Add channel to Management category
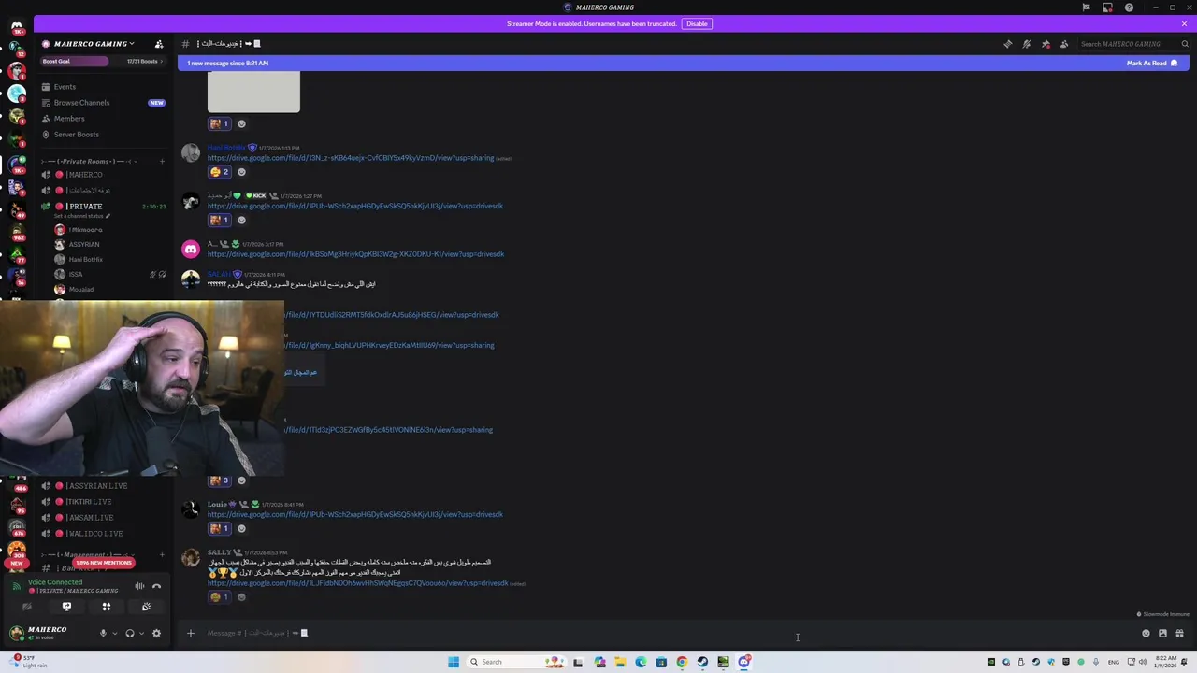The height and width of the screenshot is (673, 1197). pyautogui.click(x=162, y=554)
